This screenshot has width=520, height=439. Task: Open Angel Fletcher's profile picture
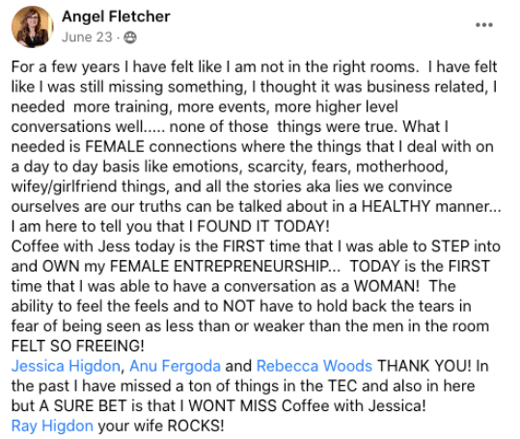(32, 26)
